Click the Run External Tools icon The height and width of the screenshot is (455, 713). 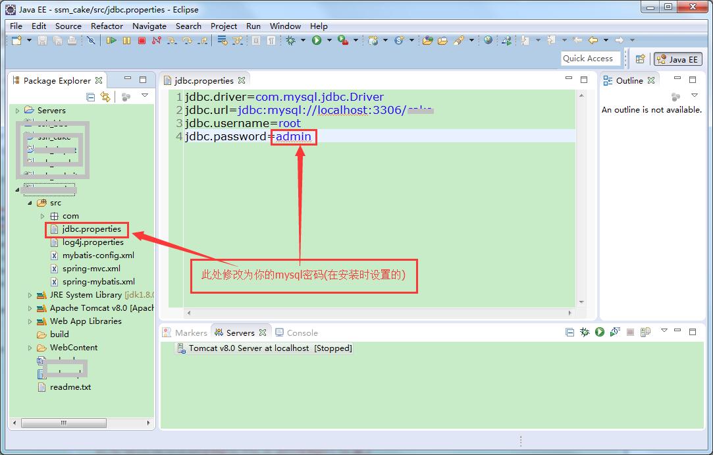click(343, 40)
